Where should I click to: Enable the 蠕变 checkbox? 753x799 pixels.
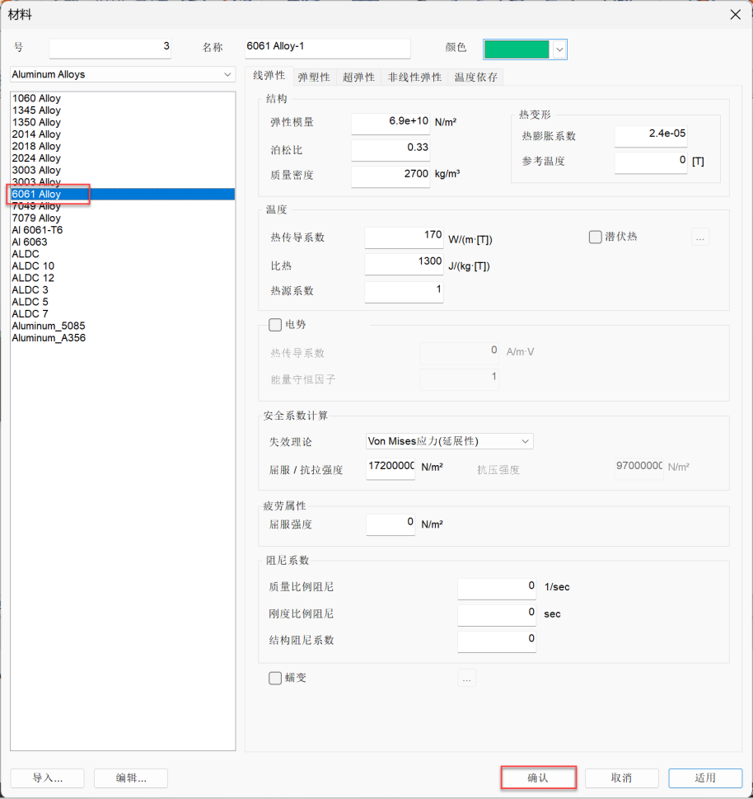(276, 679)
